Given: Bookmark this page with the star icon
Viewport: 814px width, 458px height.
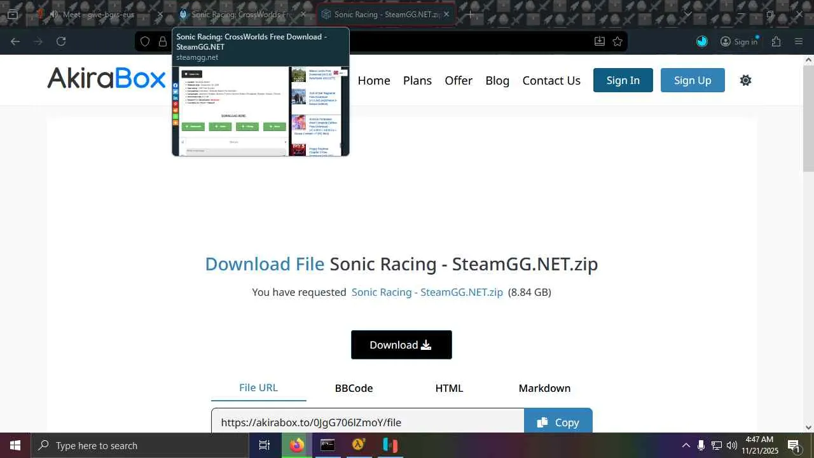Looking at the screenshot, I should (617, 41).
